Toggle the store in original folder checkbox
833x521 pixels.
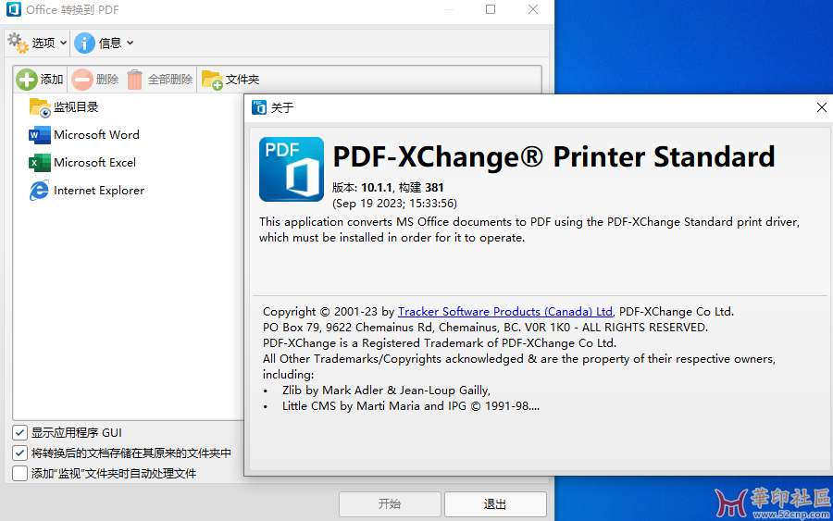click(19, 453)
